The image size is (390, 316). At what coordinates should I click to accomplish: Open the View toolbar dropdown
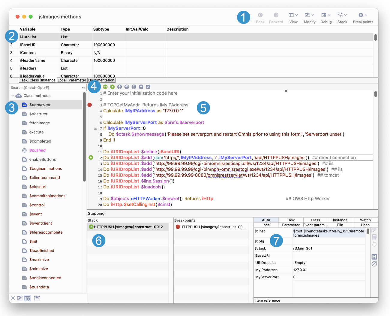click(293, 18)
